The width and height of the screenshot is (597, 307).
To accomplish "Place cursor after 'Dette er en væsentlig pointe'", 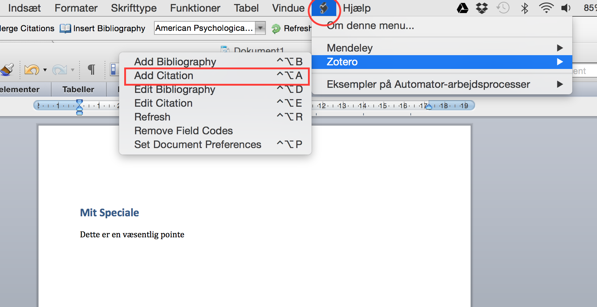I will coord(184,234).
